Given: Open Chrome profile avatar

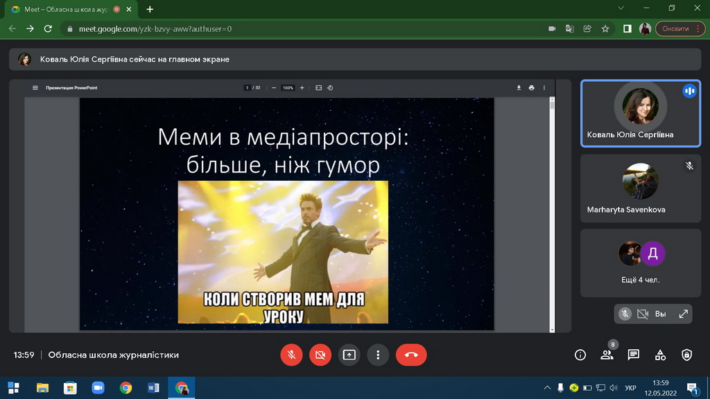Looking at the screenshot, I should [645, 28].
